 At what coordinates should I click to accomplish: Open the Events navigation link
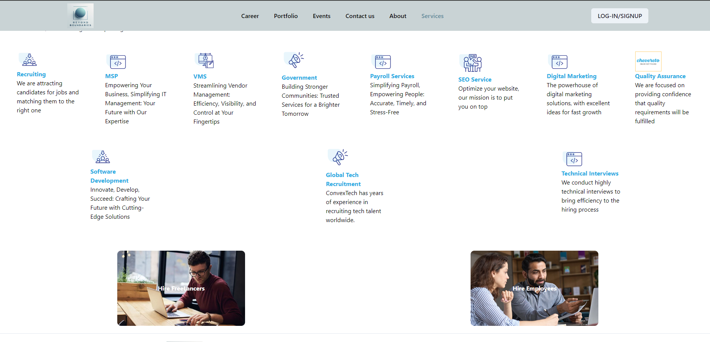coord(321,16)
